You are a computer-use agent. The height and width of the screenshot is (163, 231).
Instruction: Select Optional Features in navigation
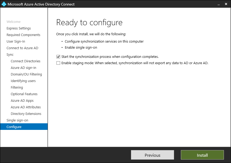(x=24, y=94)
